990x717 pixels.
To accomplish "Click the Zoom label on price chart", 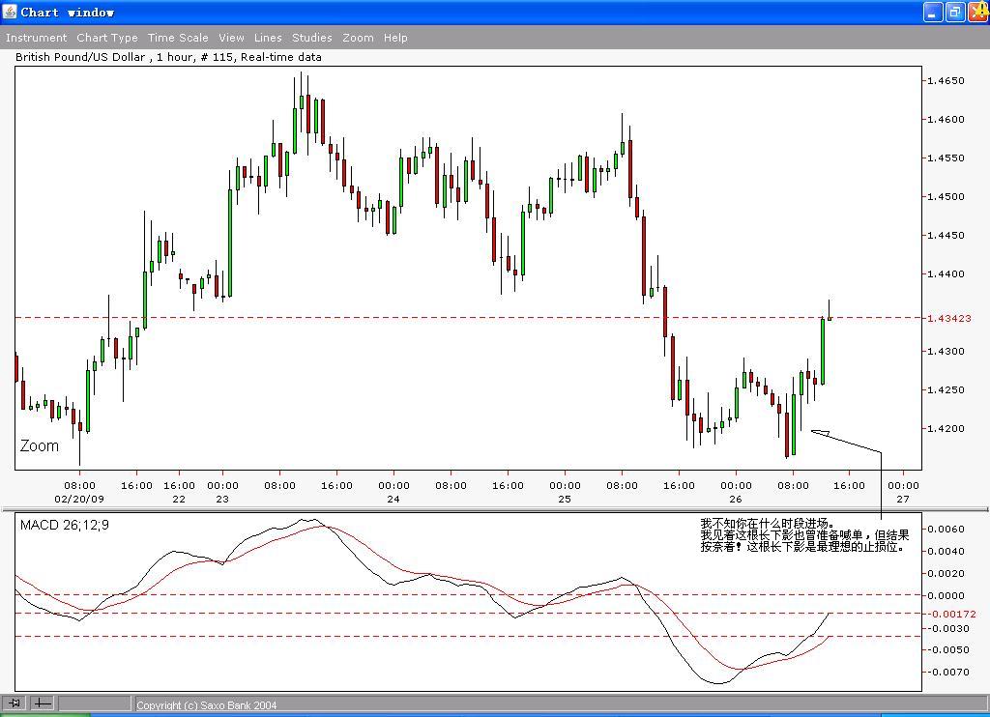I will coord(39,445).
